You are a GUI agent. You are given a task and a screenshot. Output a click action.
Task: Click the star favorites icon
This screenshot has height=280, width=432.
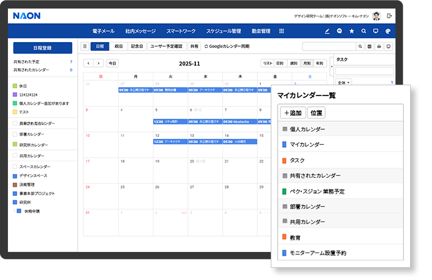click(x=352, y=31)
